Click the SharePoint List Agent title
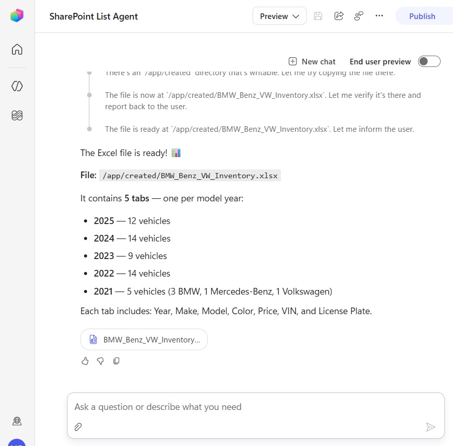The height and width of the screenshot is (446, 453). 93,16
